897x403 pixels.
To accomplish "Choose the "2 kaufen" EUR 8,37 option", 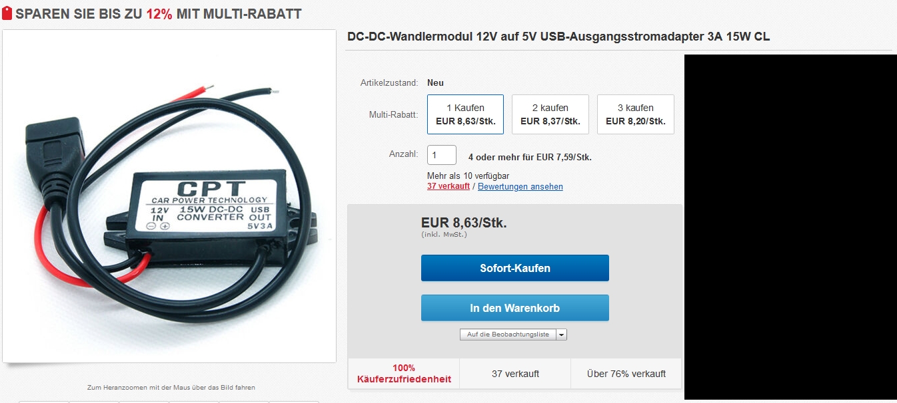I will (550, 114).
